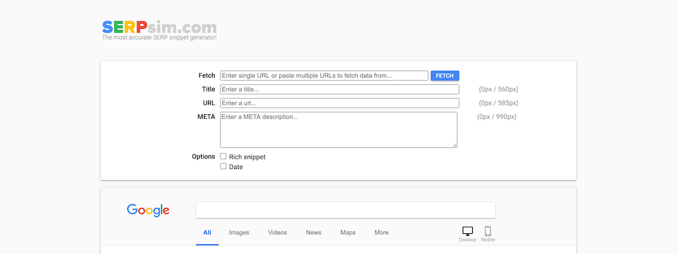Screen dimensions: 678x254
Task: Click the Rich snippet label text
Action: tap(247, 157)
